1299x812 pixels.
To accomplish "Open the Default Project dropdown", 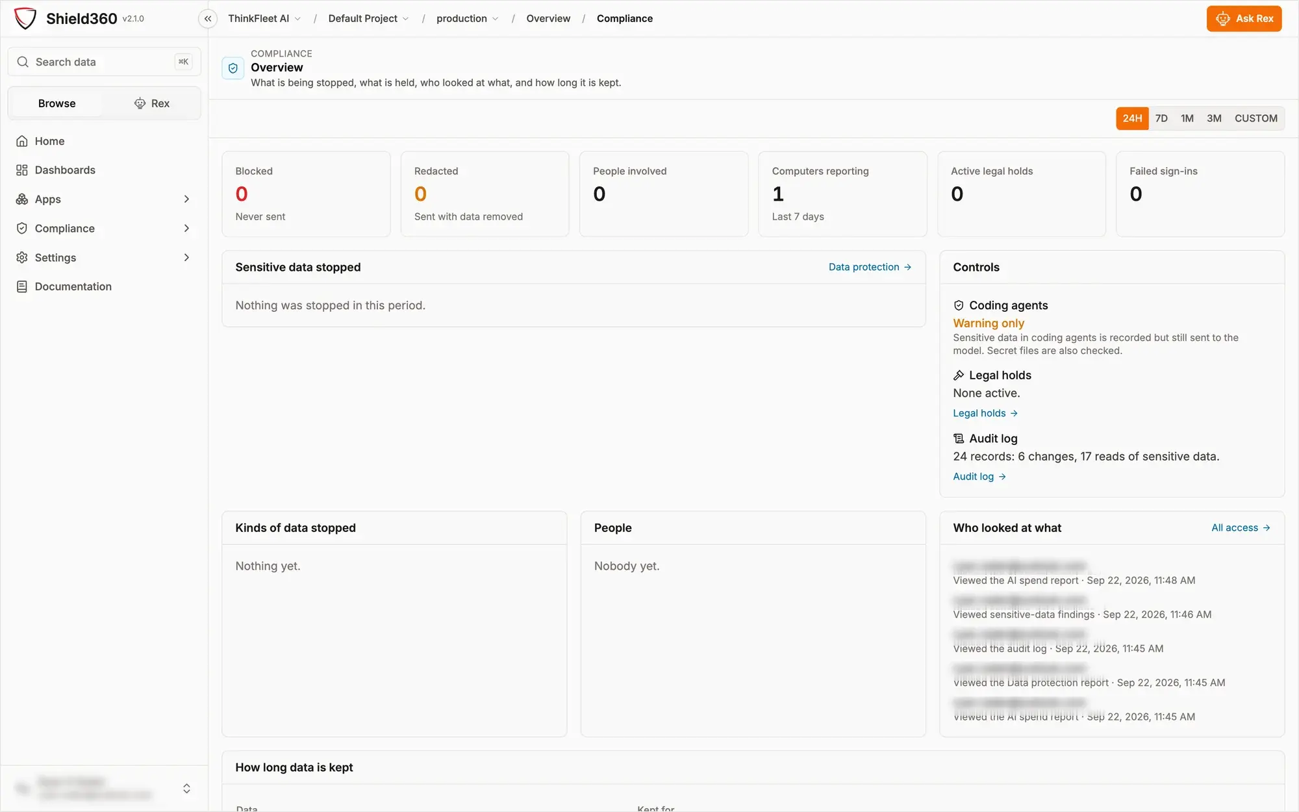I will point(368,19).
